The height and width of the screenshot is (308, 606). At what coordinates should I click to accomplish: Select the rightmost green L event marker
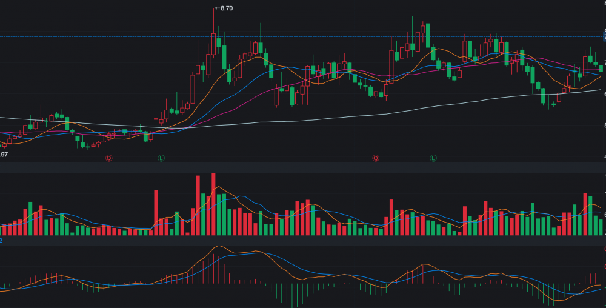point(433,158)
